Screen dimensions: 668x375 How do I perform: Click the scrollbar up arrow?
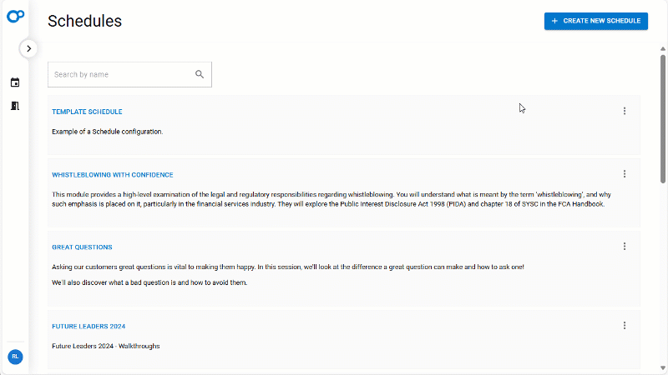pos(663,48)
